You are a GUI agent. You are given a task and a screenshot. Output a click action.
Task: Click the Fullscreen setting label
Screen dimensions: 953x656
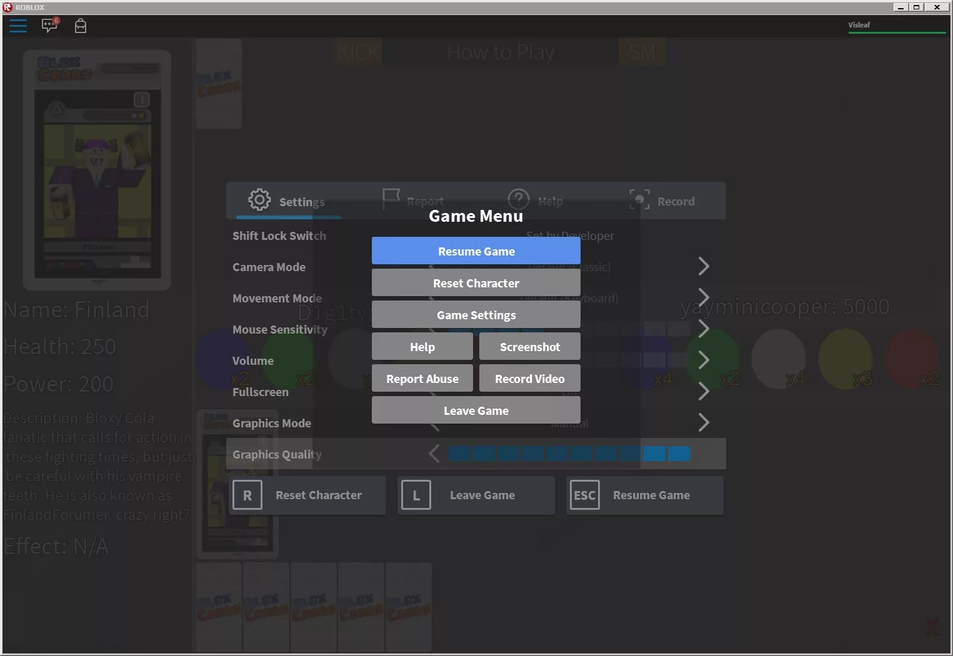[x=260, y=392]
